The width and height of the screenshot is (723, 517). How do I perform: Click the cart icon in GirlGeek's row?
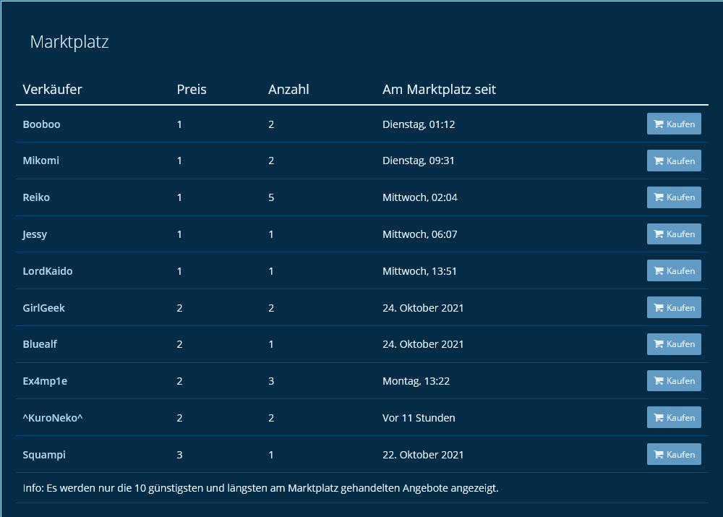click(659, 308)
